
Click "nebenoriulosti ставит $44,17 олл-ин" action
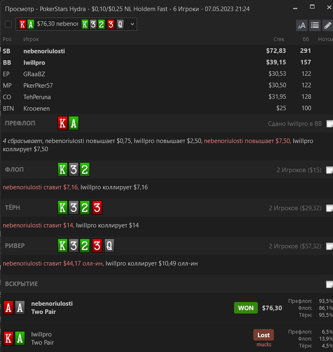53,263
